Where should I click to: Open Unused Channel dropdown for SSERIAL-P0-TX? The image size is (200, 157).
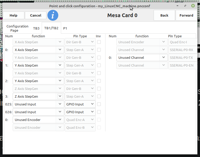pyautogui.click(x=142, y=58)
